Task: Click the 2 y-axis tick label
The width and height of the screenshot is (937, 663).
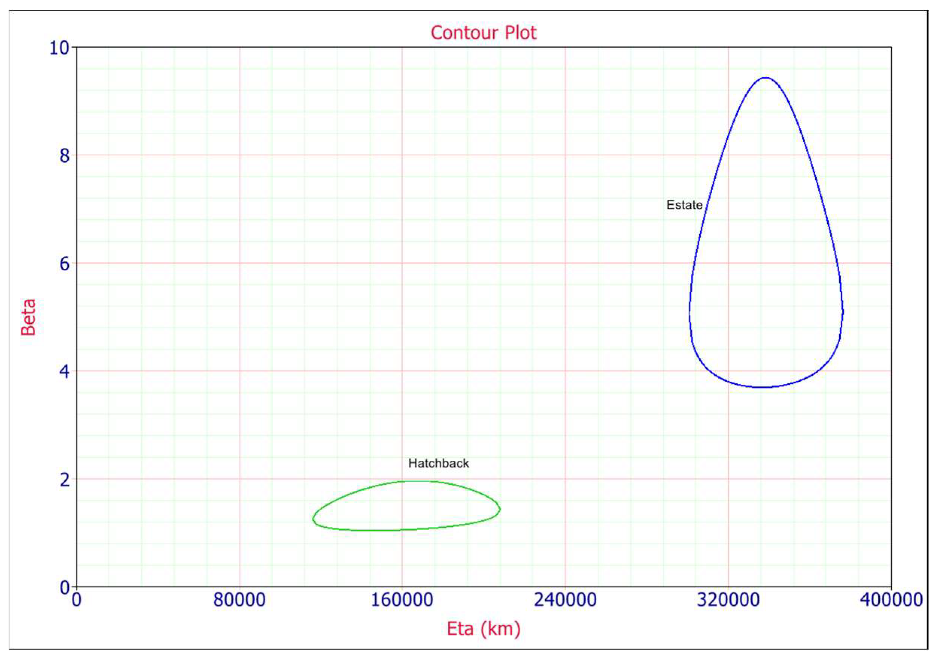Action: (64, 480)
